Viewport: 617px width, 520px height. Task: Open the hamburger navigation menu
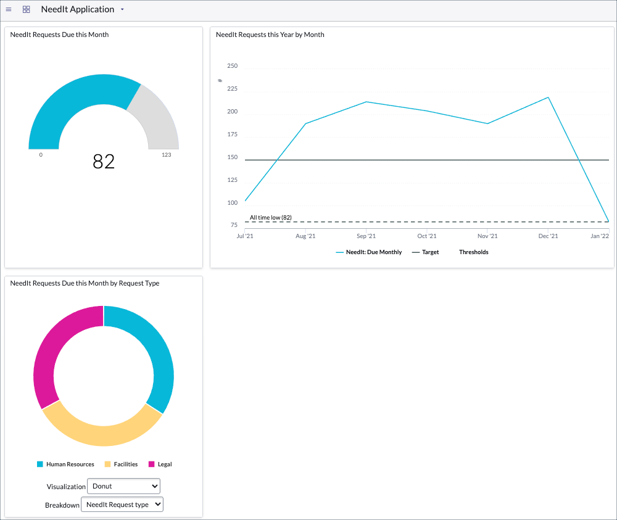click(9, 9)
